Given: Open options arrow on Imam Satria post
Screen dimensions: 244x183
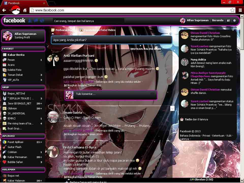Looking at the screenshot, I should [172, 108].
